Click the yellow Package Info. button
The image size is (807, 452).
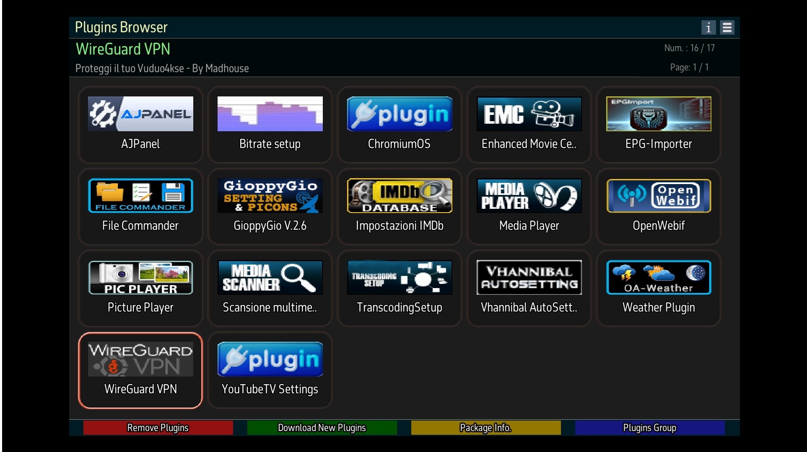pyautogui.click(x=486, y=428)
